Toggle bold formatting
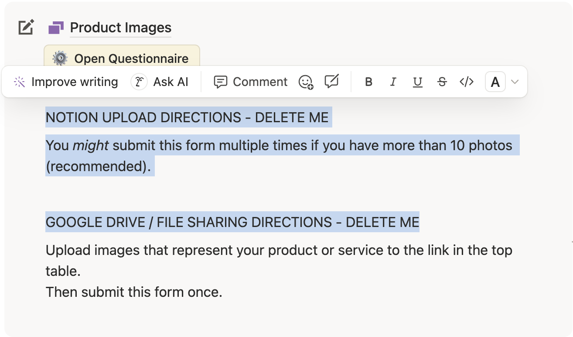Viewport: 573px width, 337px height. coord(368,82)
